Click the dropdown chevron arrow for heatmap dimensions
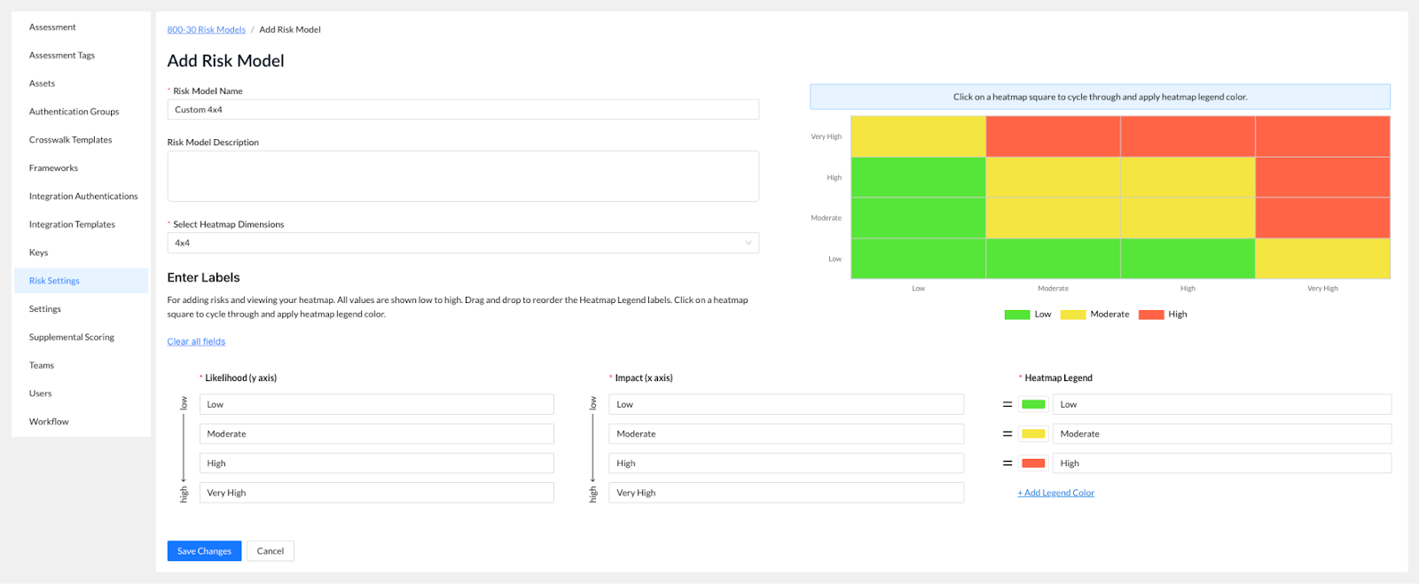The width and height of the screenshot is (1419, 584). [748, 243]
